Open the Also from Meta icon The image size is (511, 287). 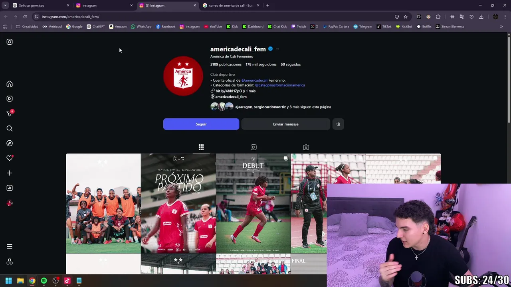coord(10,261)
